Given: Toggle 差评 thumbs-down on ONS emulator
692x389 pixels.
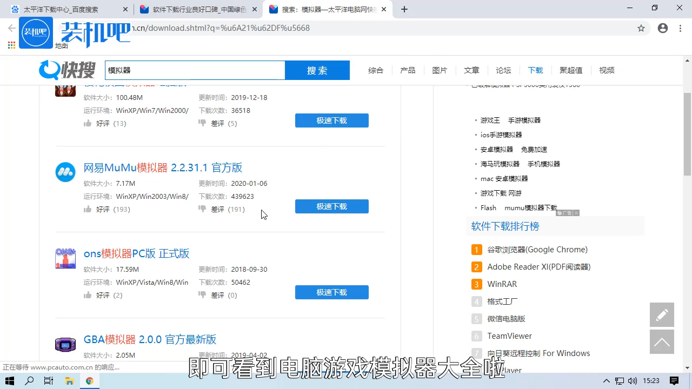Looking at the screenshot, I should (x=202, y=295).
